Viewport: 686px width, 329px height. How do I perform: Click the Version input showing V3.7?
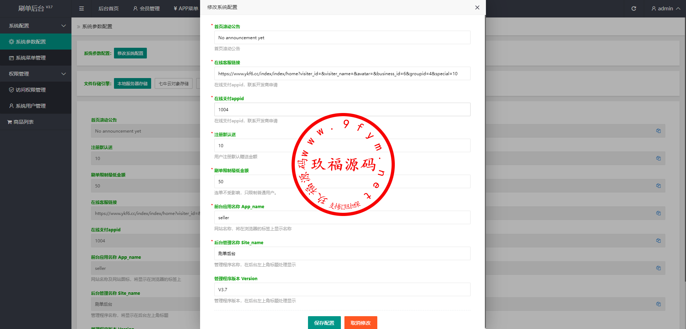[342, 289]
